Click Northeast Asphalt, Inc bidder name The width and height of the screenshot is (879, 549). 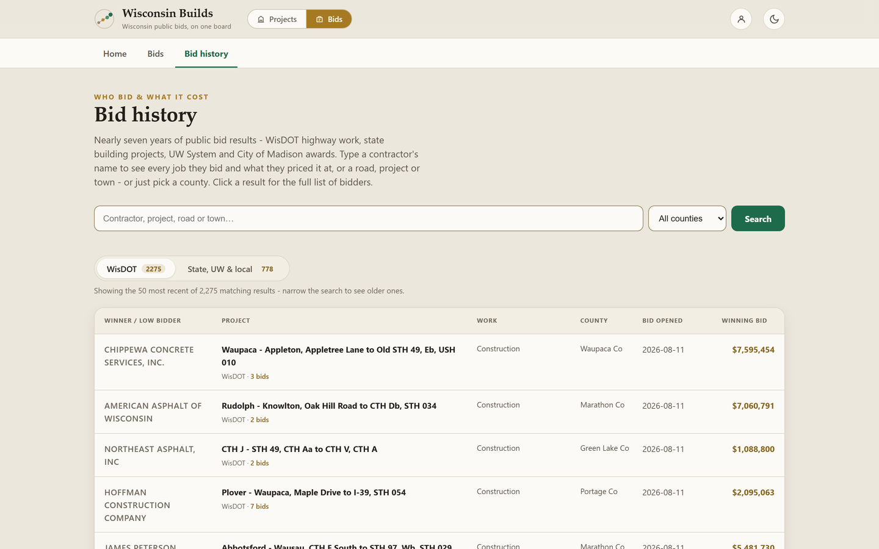coord(150,455)
